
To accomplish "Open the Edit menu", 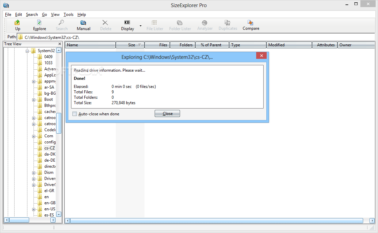I will [x=18, y=15].
